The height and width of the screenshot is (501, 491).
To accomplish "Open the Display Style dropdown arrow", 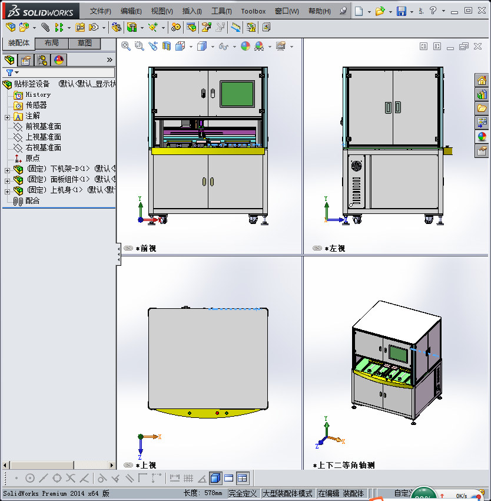I will pyautogui.click(x=213, y=47).
